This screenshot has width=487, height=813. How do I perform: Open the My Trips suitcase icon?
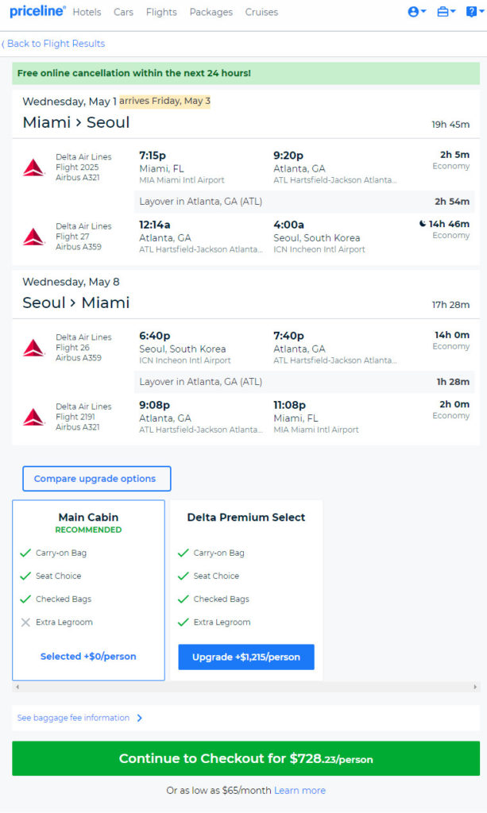(x=446, y=11)
